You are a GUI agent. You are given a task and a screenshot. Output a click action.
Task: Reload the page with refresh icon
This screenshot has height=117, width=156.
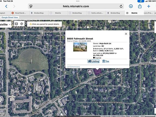121,6
